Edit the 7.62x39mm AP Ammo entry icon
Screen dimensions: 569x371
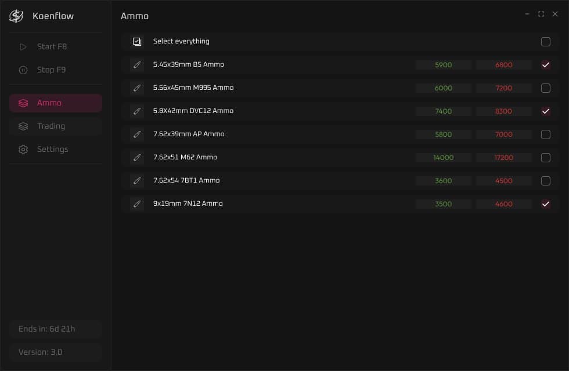(x=137, y=134)
